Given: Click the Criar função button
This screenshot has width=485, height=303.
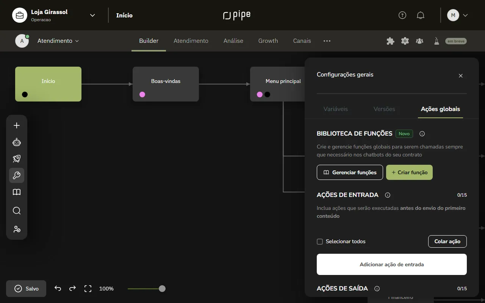Looking at the screenshot, I should pos(409,172).
